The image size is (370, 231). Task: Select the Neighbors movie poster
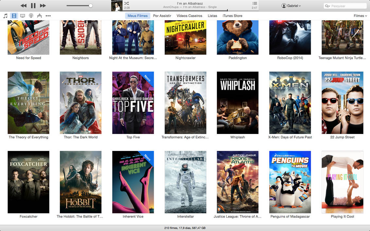(x=81, y=37)
